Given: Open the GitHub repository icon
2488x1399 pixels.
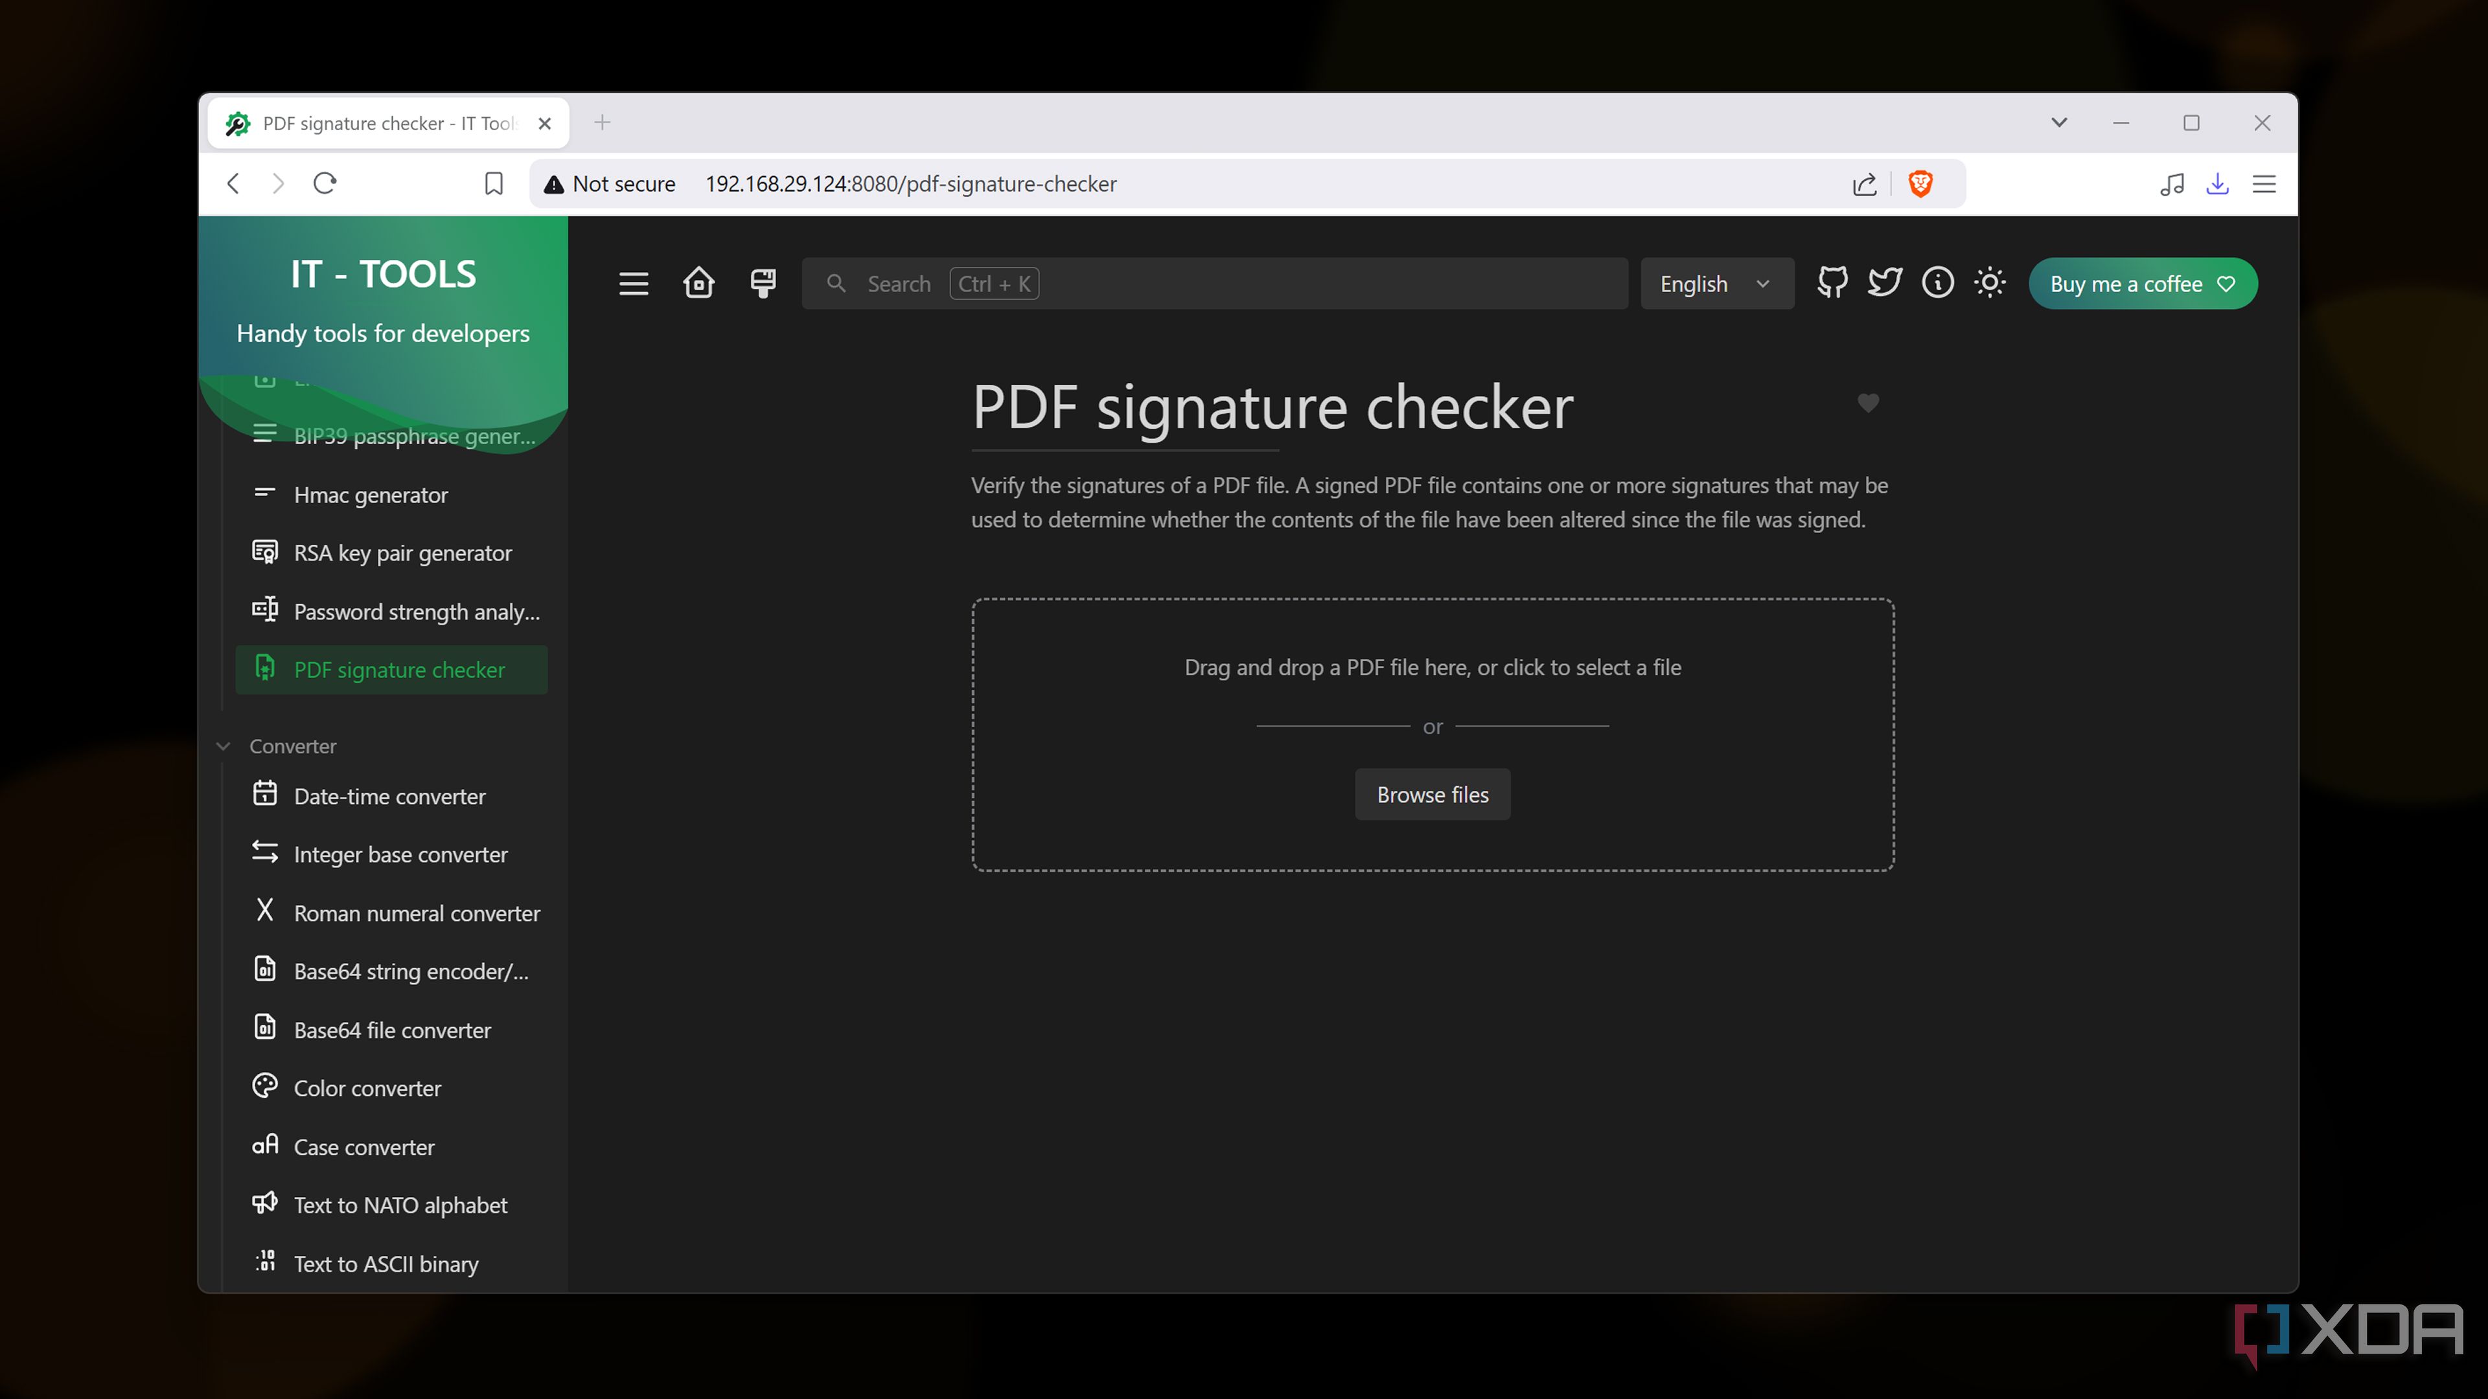Looking at the screenshot, I should click(1832, 283).
